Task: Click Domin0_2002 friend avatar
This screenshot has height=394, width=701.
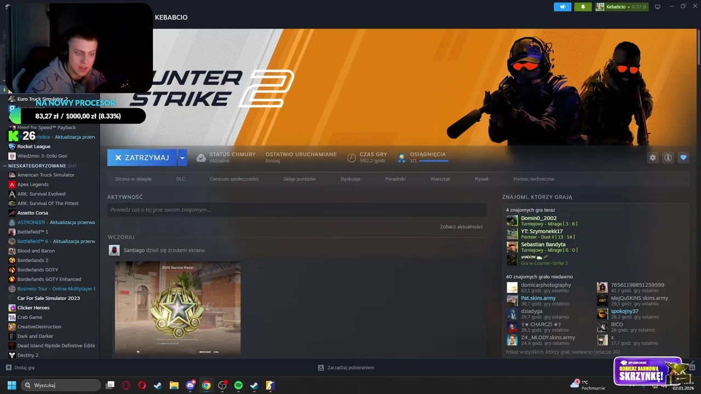Action: pyautogui.click(x=512, y=221)
